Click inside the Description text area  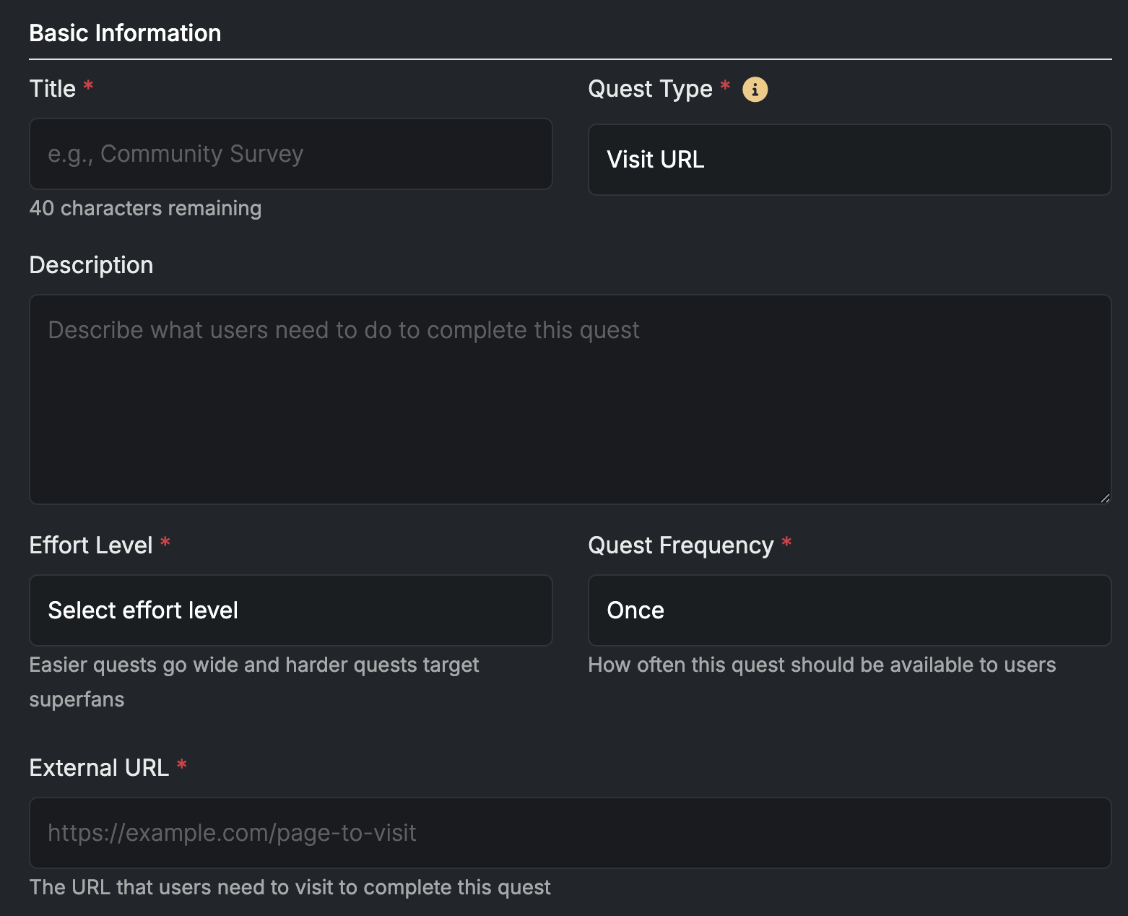click(x=569, y=399)
